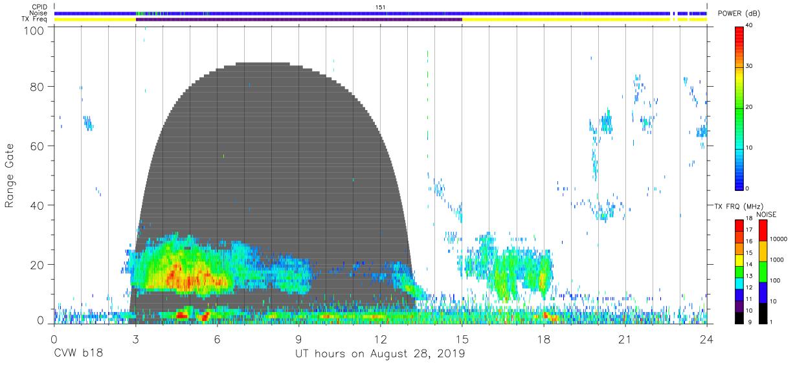
Task: Click the CPID label at top left
Action: pos(40,7)
